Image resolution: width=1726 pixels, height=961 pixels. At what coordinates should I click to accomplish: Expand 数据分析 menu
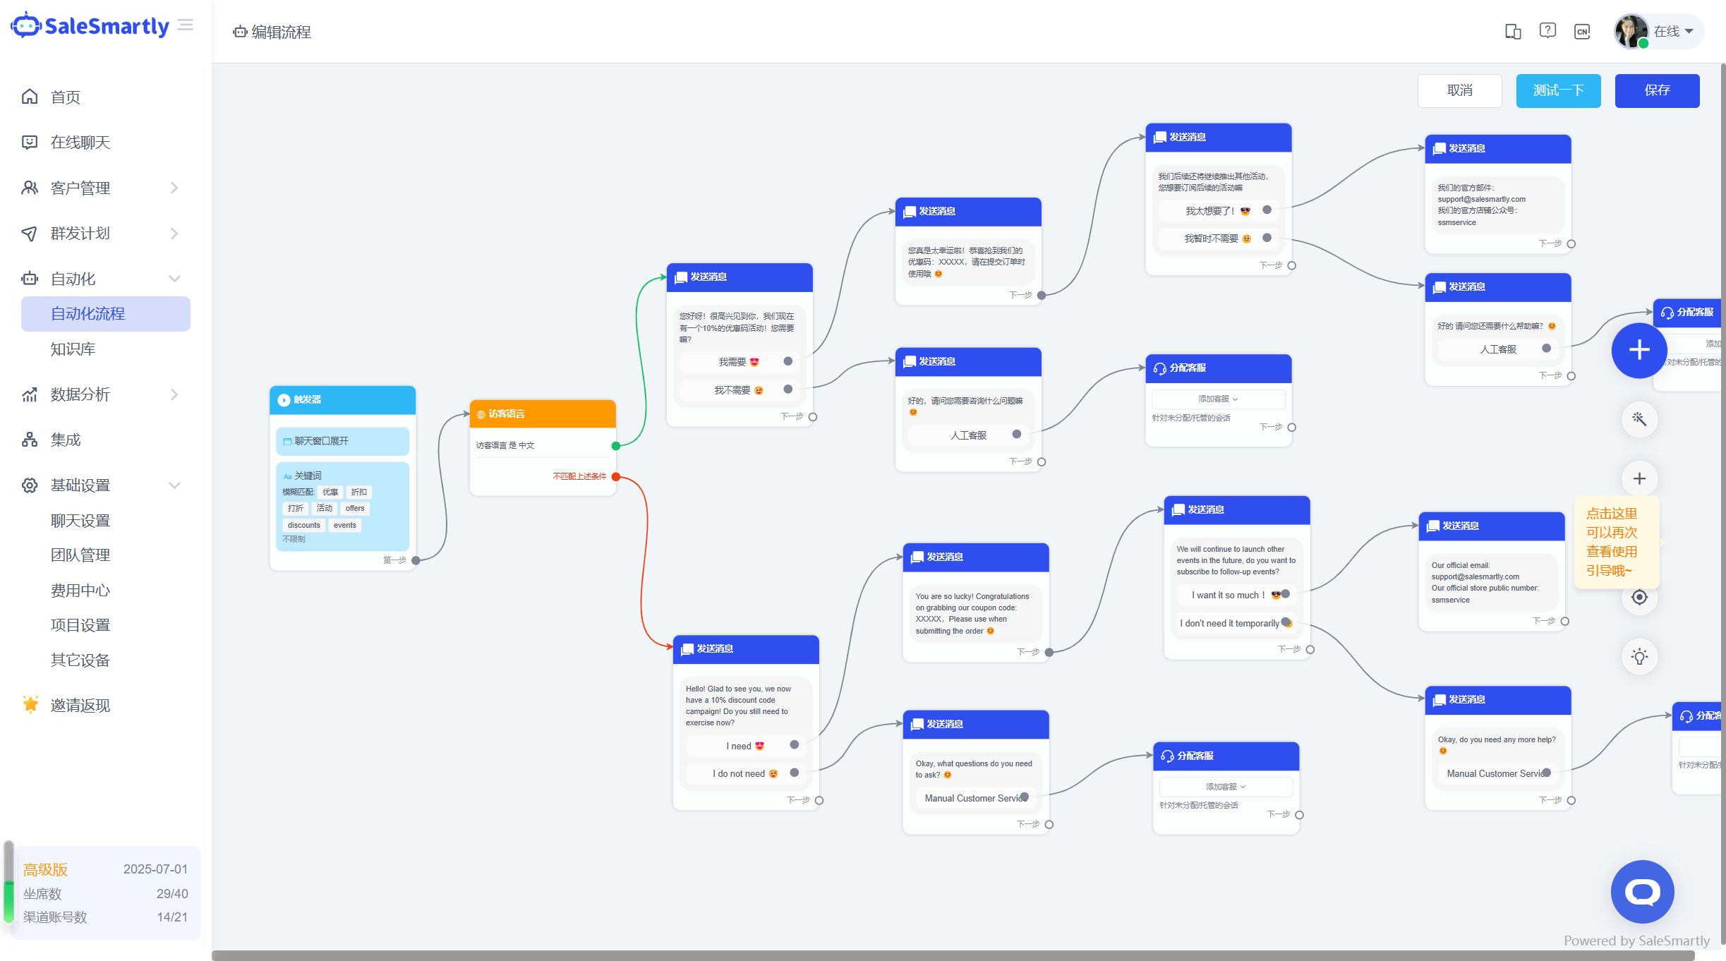click(100, 394)
